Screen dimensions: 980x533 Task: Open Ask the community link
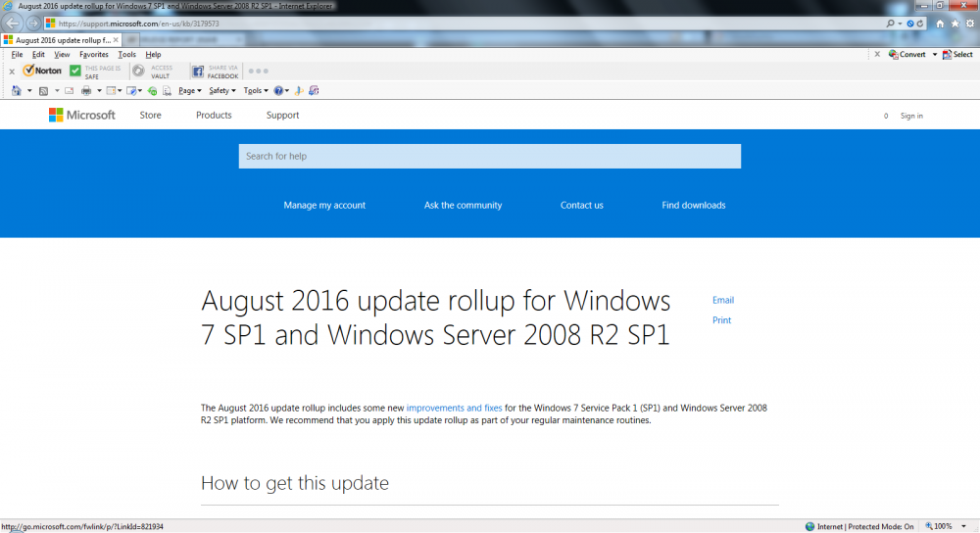pos(464,205)
